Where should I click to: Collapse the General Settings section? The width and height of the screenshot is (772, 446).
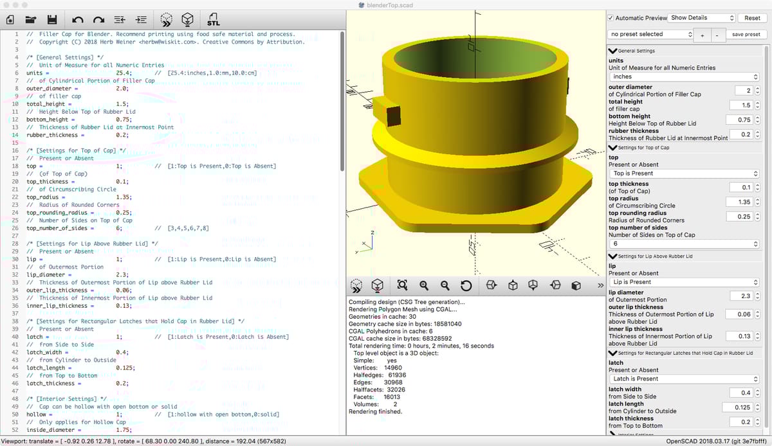[x=613, y=51]
